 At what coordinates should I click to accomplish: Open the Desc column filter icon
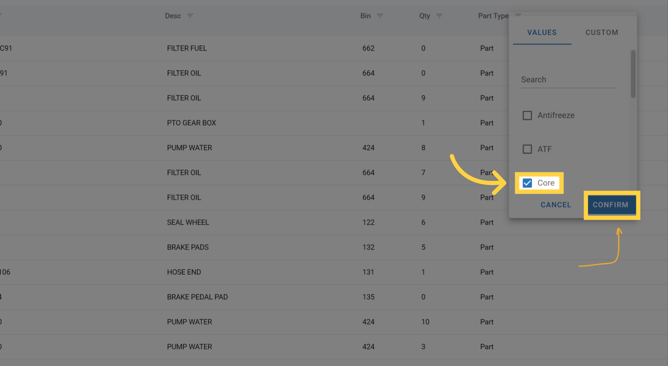(x=190, y=16)
